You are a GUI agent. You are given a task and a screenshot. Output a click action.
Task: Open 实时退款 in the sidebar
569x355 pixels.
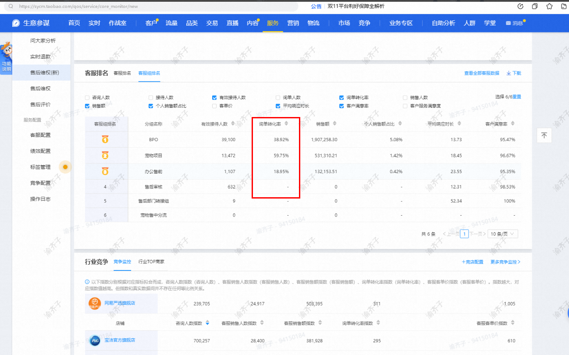click(x=40, y=57)
